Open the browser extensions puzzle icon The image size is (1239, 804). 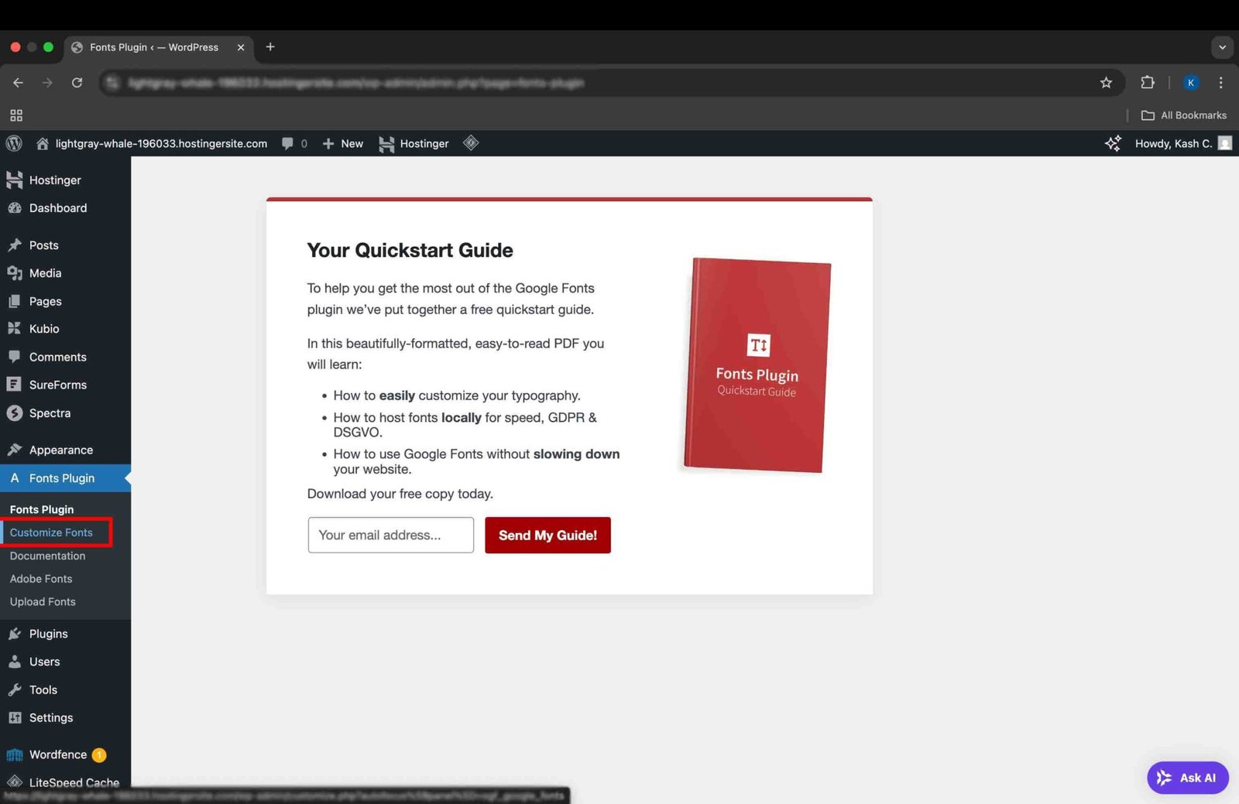(x=1148, y=82)
